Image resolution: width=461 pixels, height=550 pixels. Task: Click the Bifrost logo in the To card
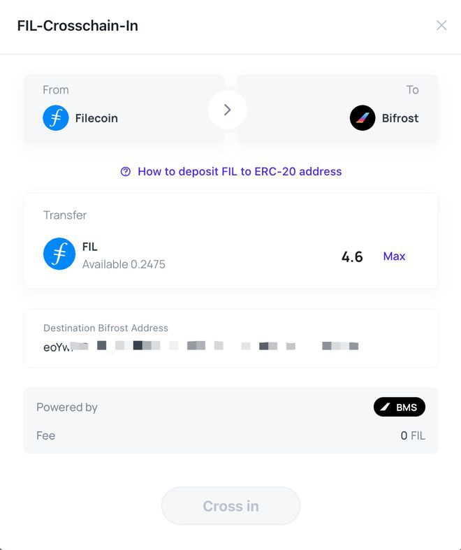pyautogui.click(x=363, y=118)
